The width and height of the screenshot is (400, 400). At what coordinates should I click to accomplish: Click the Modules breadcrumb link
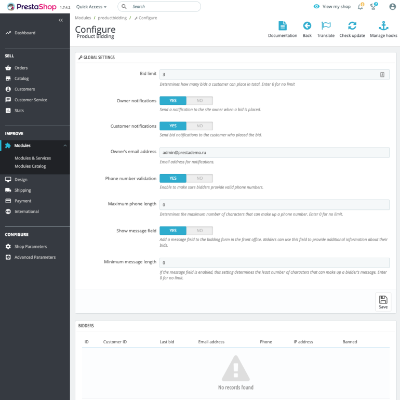[83, 18]
